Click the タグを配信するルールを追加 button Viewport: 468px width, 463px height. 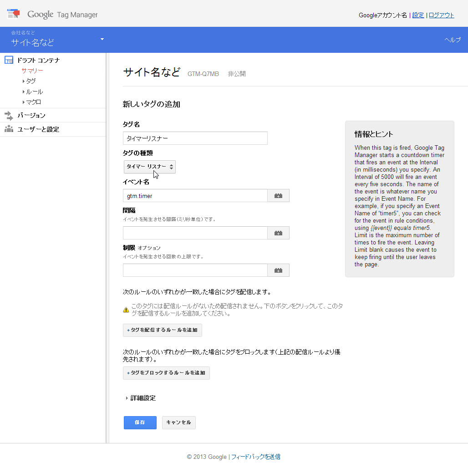point(162,330)
